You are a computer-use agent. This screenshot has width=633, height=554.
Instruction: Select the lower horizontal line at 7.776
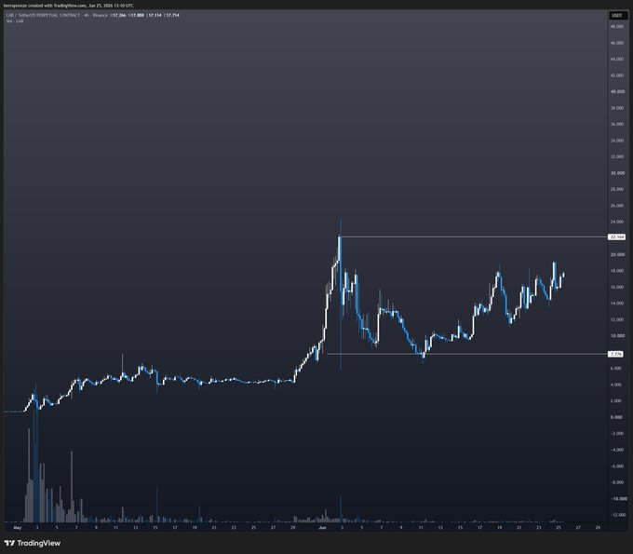click(466, 354)
